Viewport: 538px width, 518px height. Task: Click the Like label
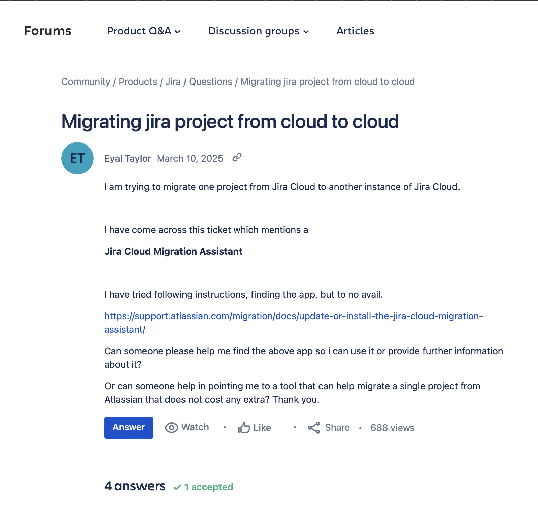click(x=262, y=428)
